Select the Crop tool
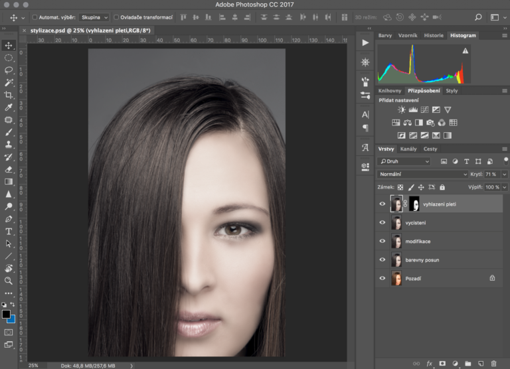510x369 pixels. click(9, 95)
